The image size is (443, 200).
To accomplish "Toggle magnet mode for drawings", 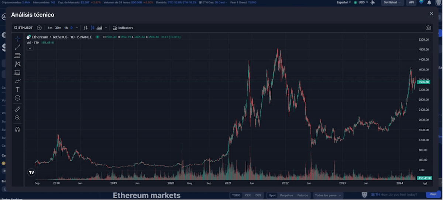I will (x=17, y=129).
